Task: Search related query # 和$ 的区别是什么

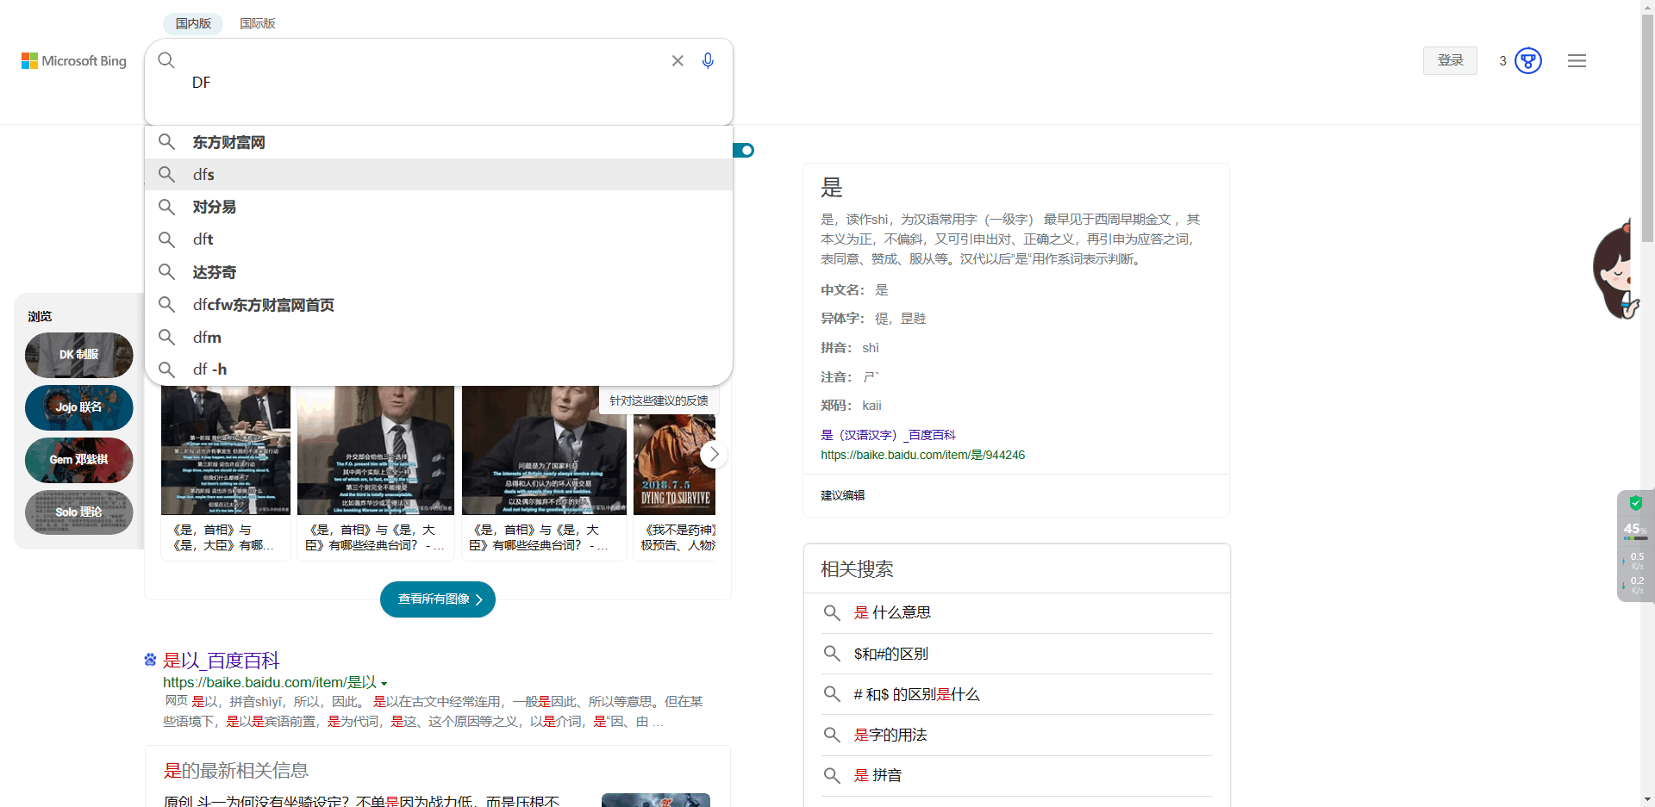Action: (x=916, y=694)
